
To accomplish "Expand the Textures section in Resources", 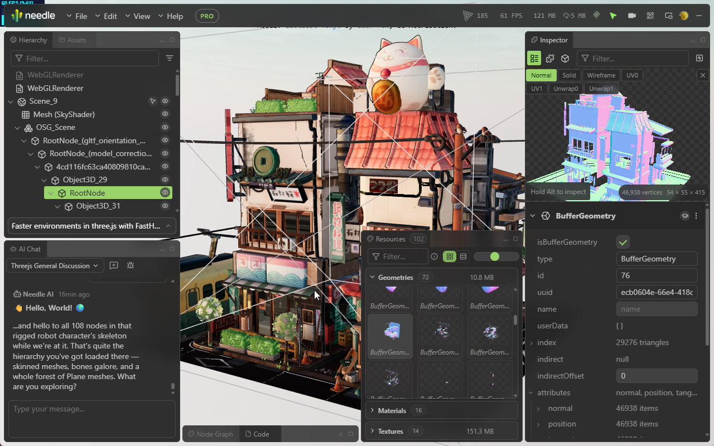I will [372, 431].
